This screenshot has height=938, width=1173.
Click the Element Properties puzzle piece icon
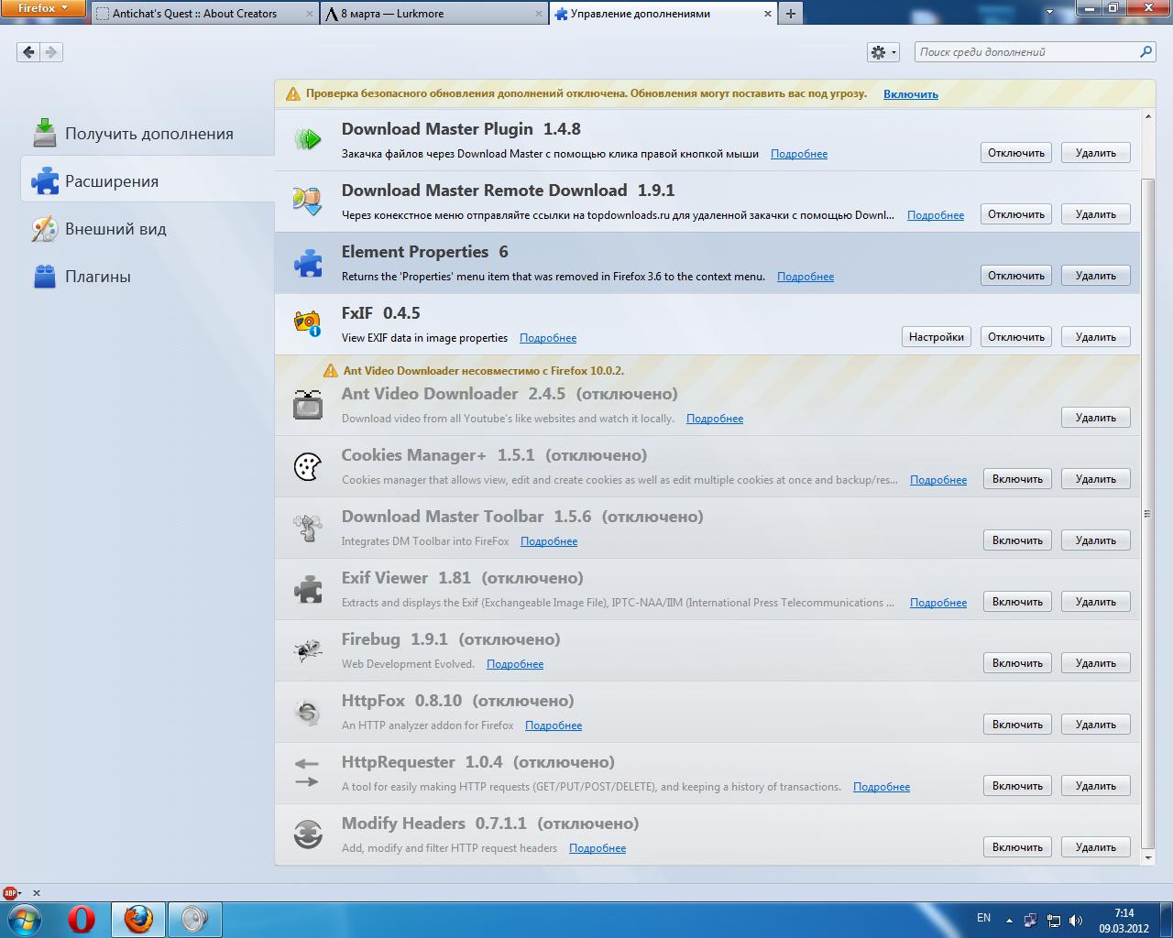point(308,263)
